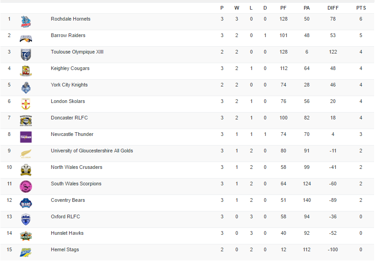Sort the table by the DIFF column

[333, 7]
